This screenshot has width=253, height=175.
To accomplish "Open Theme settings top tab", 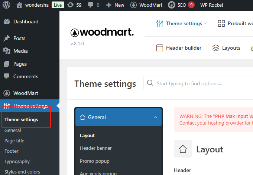I will point(184,23).
